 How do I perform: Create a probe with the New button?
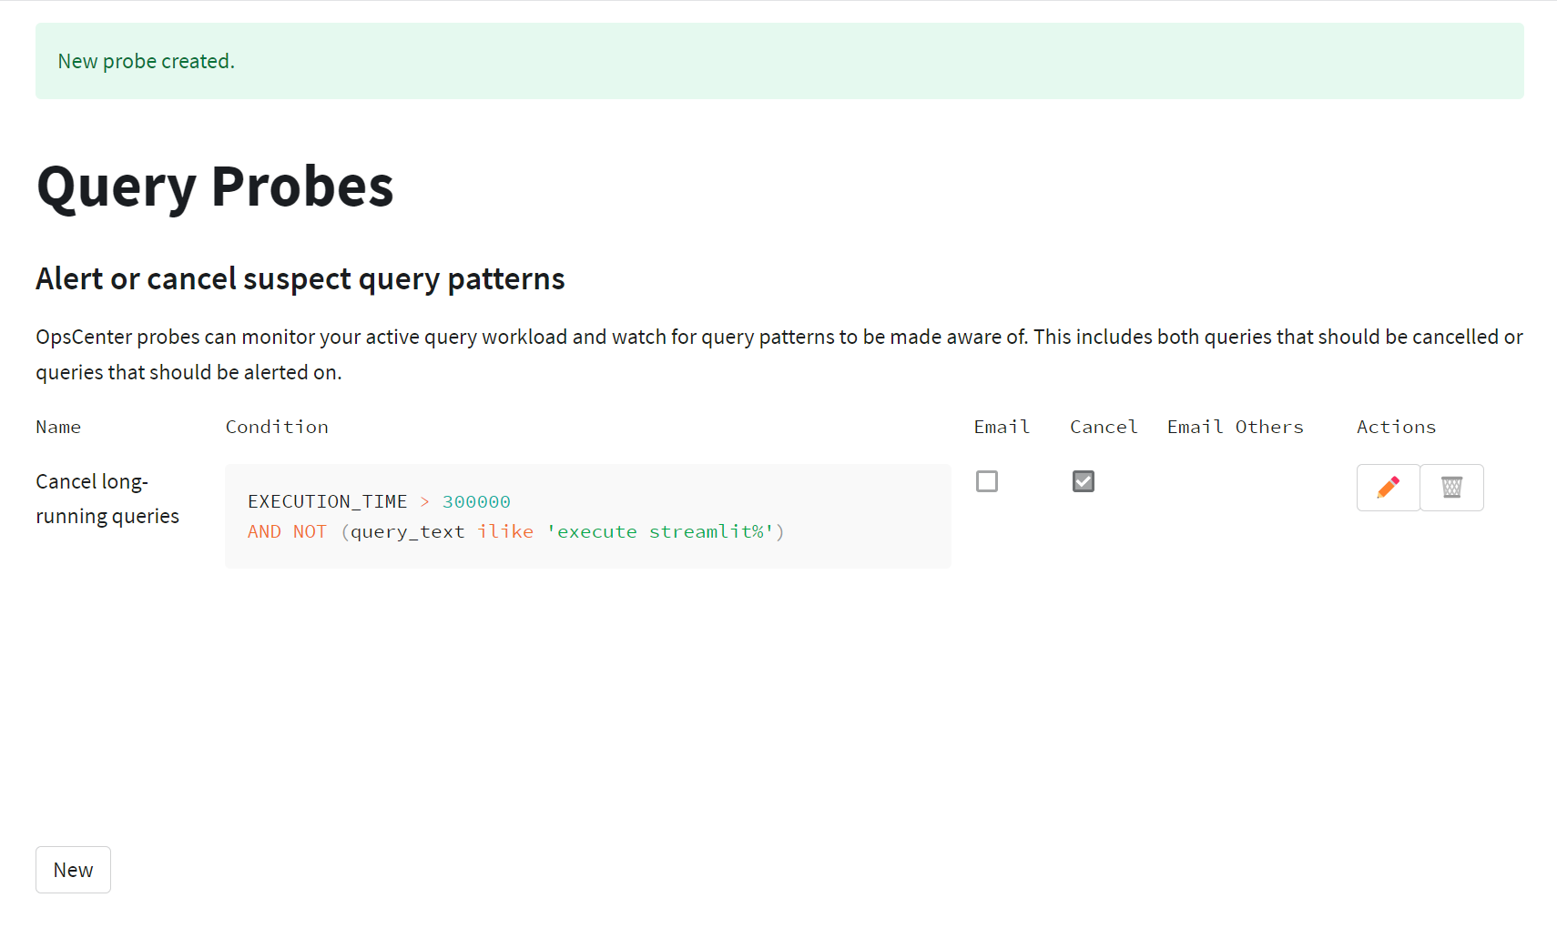pos(73,870)
